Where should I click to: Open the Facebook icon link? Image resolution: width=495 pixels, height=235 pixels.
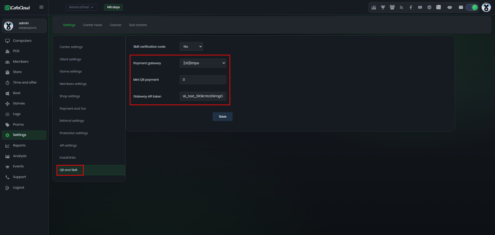click(411, 7)
